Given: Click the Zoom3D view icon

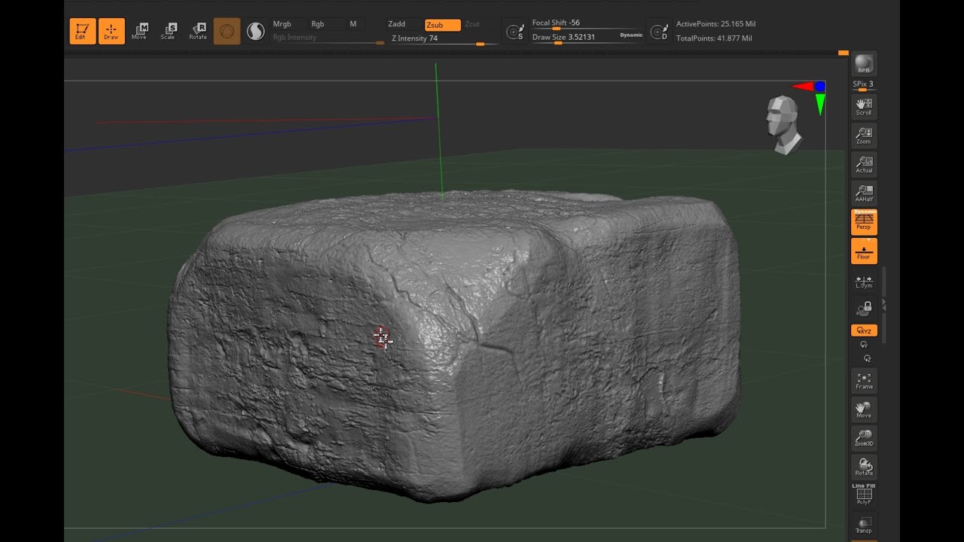Looking at the screenshot, I should (x=864, y=438).
